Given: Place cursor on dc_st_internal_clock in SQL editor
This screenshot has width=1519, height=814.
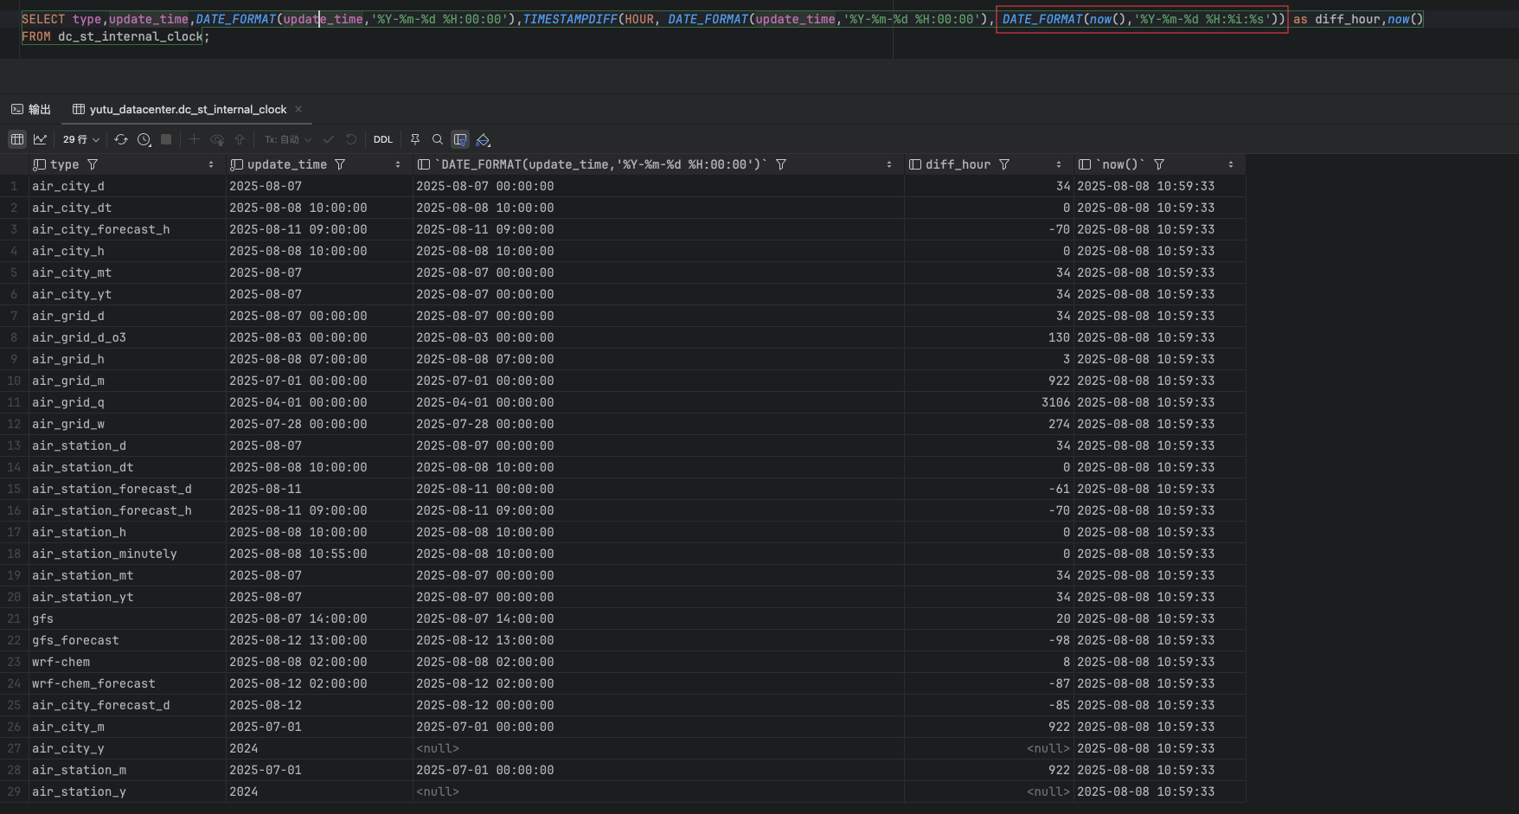Looking at the screenshot, I should 130,36.
